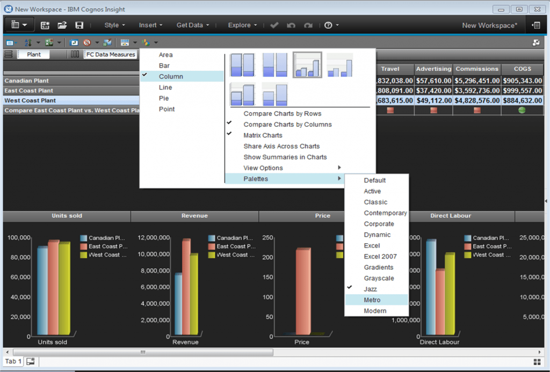Image resolution: width=550 pixels, height=372 pixels.
Task: Open the Save icon to save workspace
Action: (x=79, y=25)
